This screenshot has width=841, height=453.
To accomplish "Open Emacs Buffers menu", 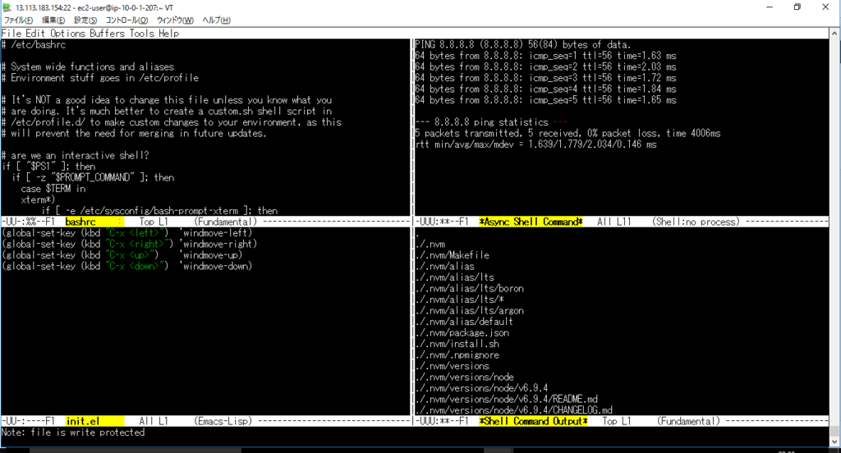I will pos(107,34).
